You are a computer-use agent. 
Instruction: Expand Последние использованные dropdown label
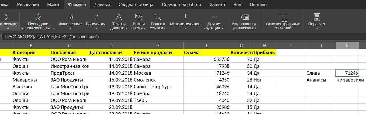(x=38, y=26)
